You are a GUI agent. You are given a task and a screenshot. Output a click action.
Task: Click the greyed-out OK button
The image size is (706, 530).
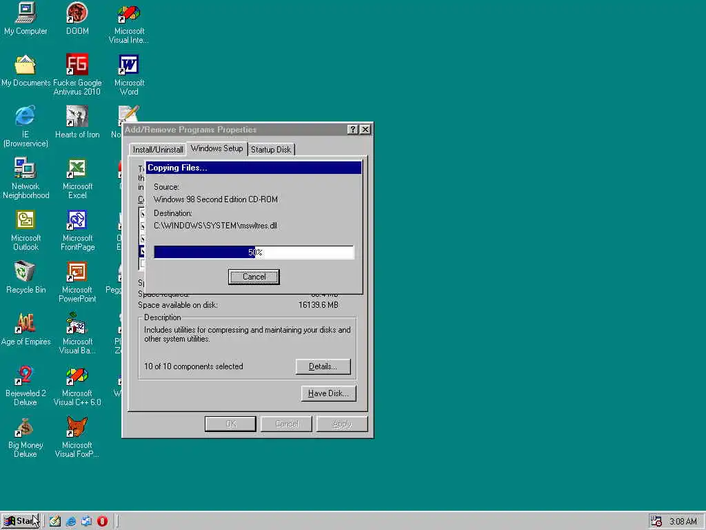pos(230,424)
